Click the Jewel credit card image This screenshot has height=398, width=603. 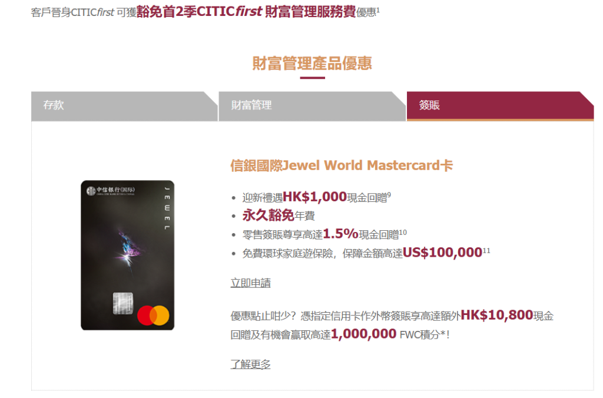pyautogui.click(x=127, y=256)
